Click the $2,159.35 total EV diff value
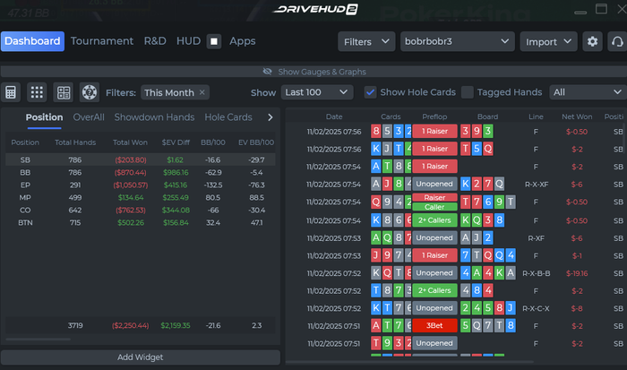The image size is (627, 370). (176, 325)
